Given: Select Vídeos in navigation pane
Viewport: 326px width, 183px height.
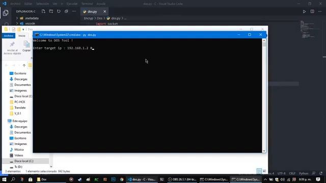Looking at the screenshot, I should [x=19, y=155].
